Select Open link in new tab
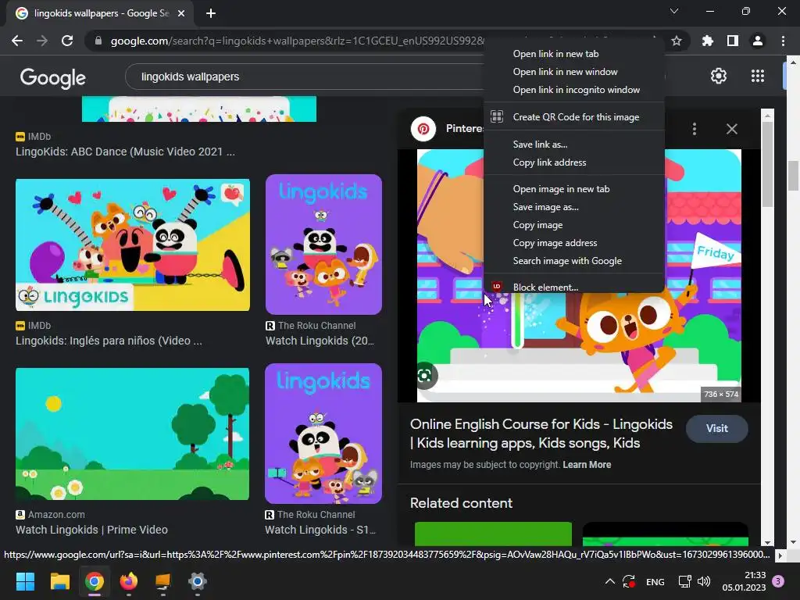800x600 pixels. (574, 54)
